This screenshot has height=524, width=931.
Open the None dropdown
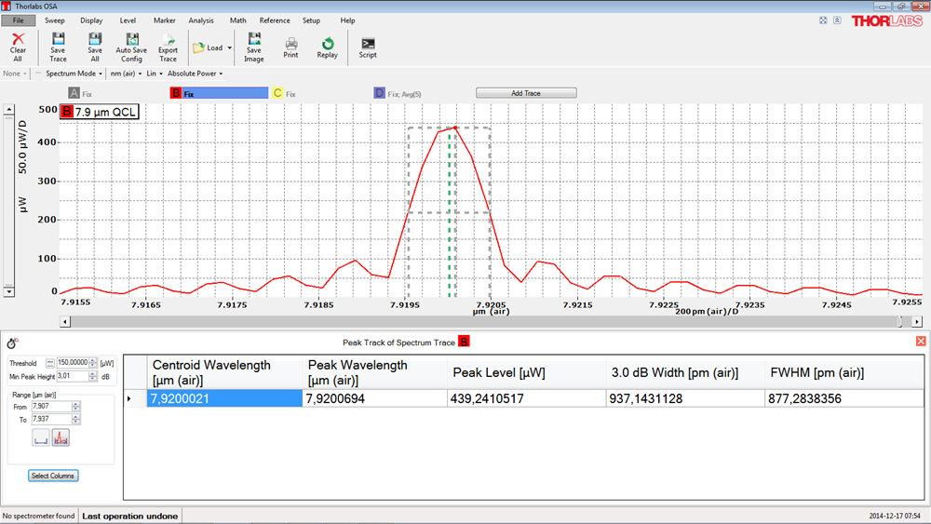15,74
